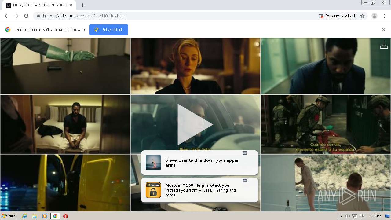Launch Internet Explorer from taskbar

pyautogui.click(x=24, y=216)
